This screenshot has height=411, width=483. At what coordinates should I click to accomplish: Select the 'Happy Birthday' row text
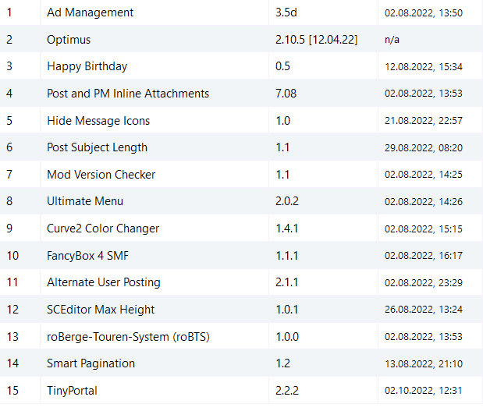click(87, 66)
